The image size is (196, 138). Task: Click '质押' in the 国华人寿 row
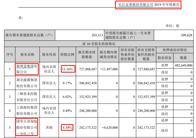click(x=165, y=121)
